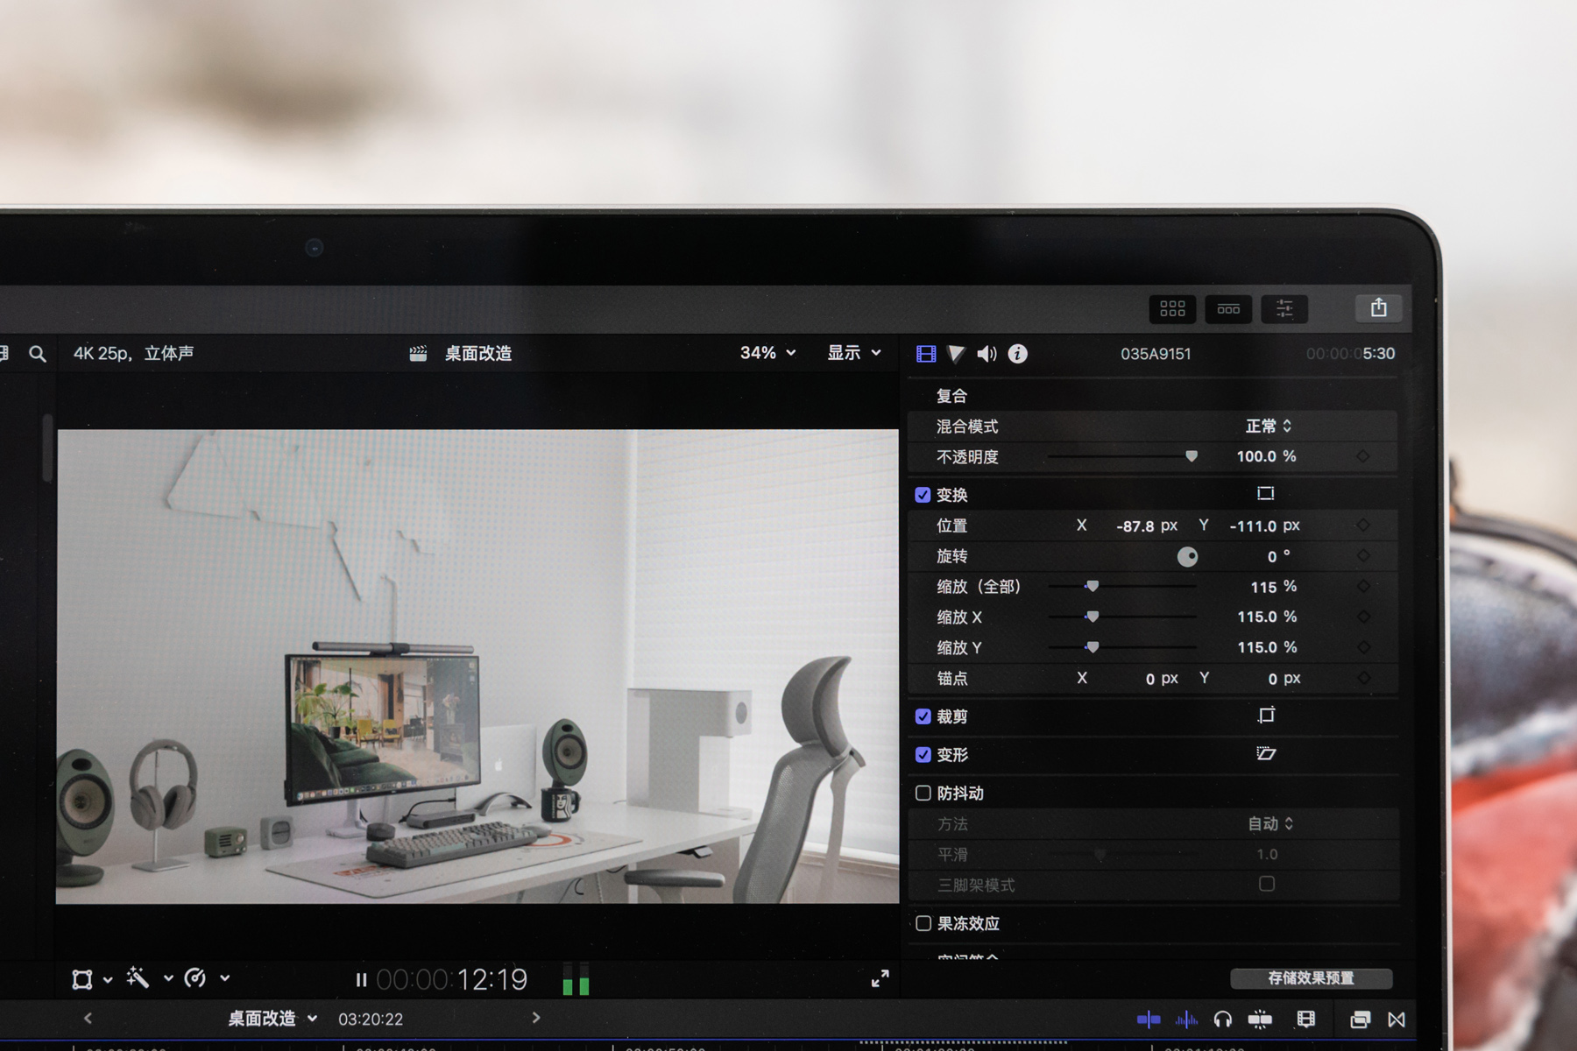Click the search magnifier icon
Image resolution: width=1577 pixels, height=1051 pixels.
pos(37,354)
